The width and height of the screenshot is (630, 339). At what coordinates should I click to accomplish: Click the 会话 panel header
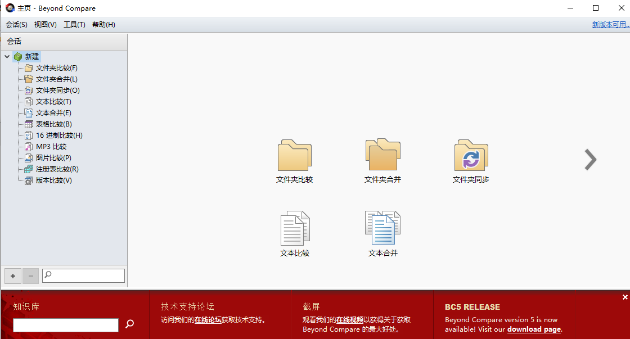click(64, 42)
